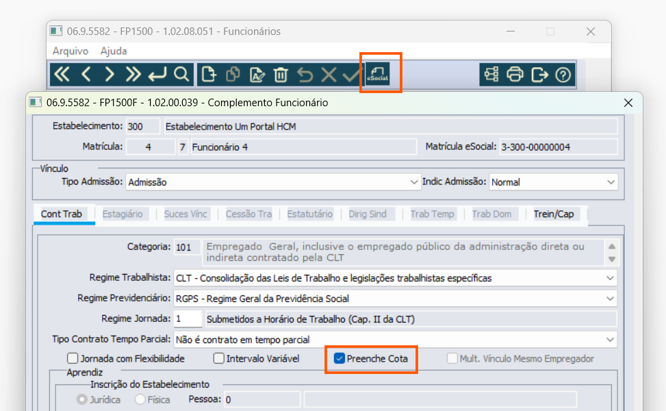Jump to last record double arrow

coord(133,75)
